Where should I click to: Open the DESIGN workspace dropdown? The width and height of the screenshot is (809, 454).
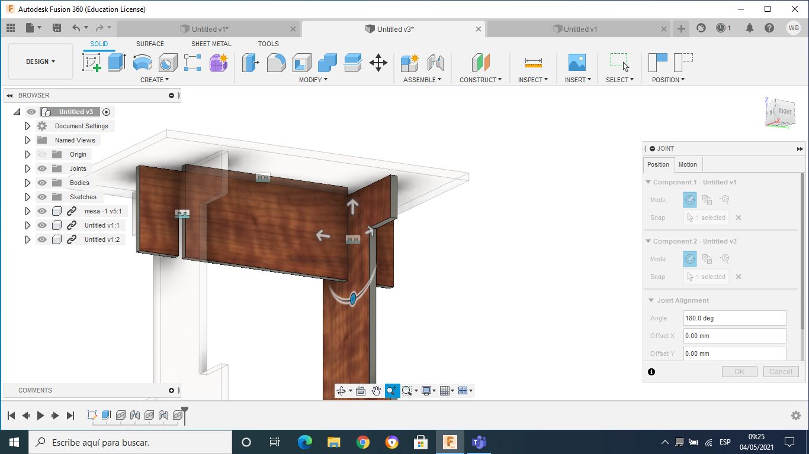pos(40,61)
